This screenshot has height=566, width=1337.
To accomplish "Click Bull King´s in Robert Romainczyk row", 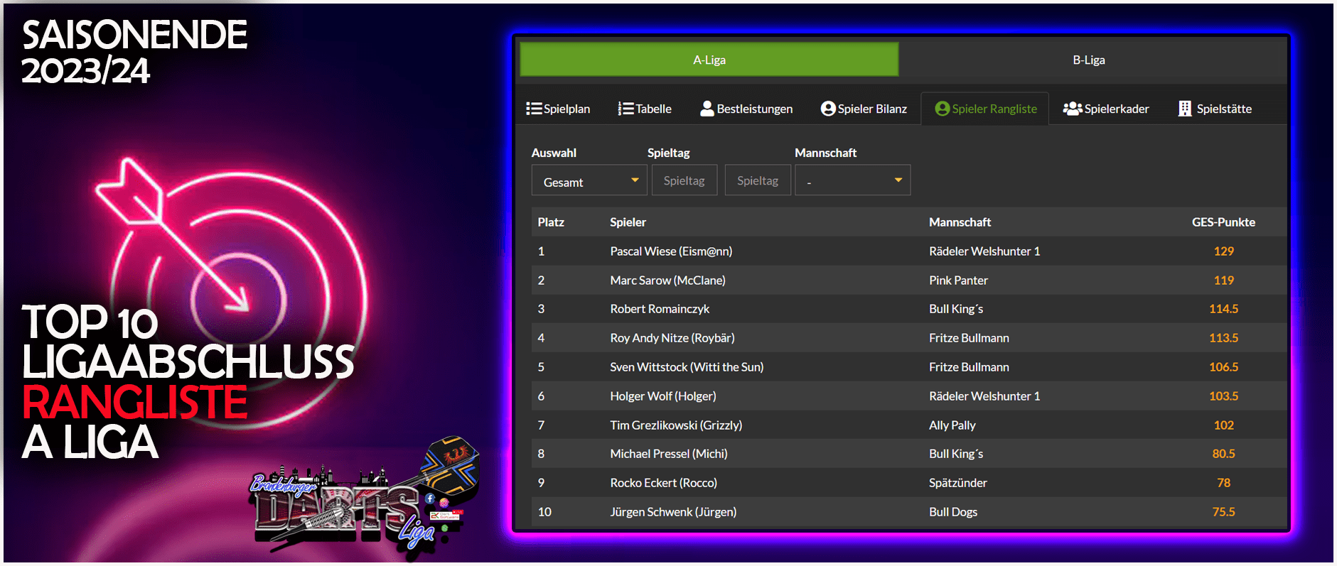I will click(x=956, y=309).
